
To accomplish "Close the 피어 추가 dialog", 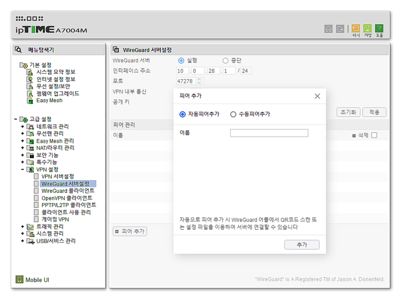I will coord(317,96).
